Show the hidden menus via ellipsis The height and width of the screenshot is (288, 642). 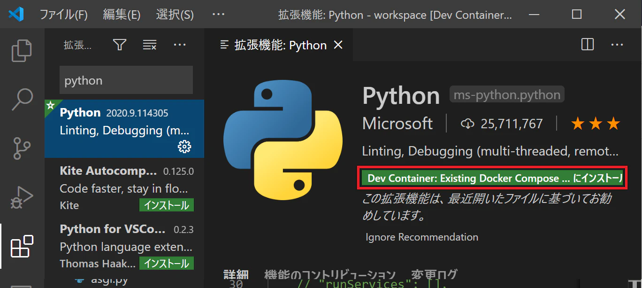pos(218,15)
